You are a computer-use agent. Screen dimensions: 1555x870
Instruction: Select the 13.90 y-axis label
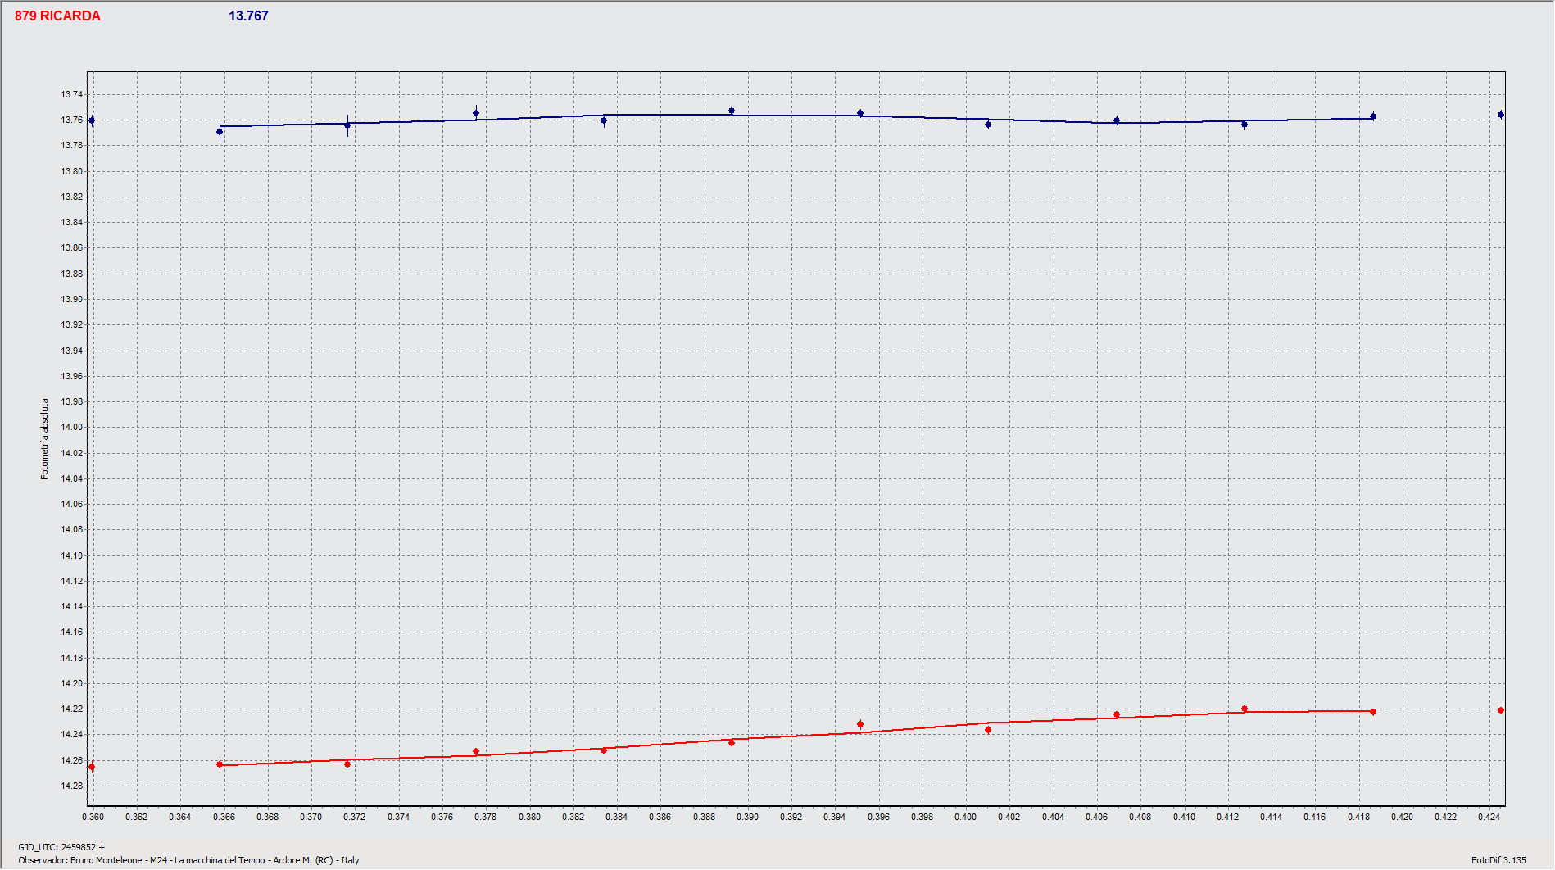(x=71, y=299)
